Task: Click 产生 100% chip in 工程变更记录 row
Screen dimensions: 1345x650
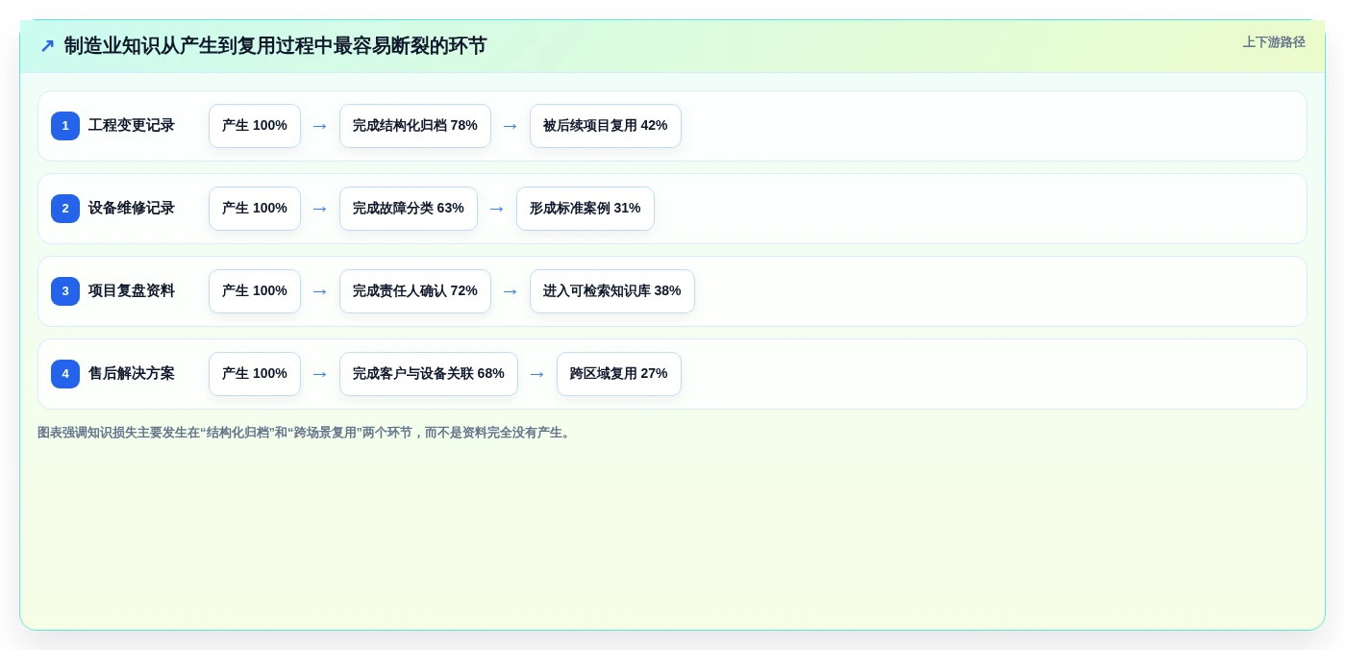Action: point(255,126)
